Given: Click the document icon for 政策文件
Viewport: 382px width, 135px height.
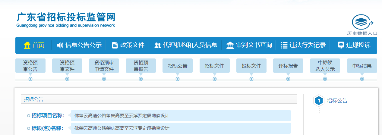Looking at the screenshot, I should (x=115, y=45).
